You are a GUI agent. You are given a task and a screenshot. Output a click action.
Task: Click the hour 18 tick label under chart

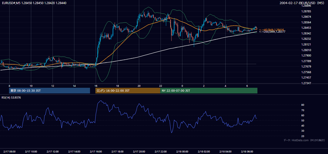(117, 86)
